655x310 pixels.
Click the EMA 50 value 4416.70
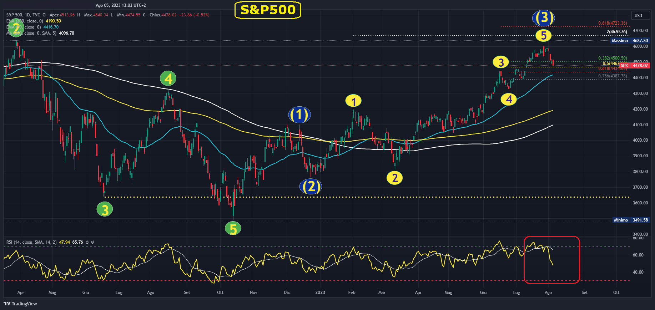pos(51,27)
